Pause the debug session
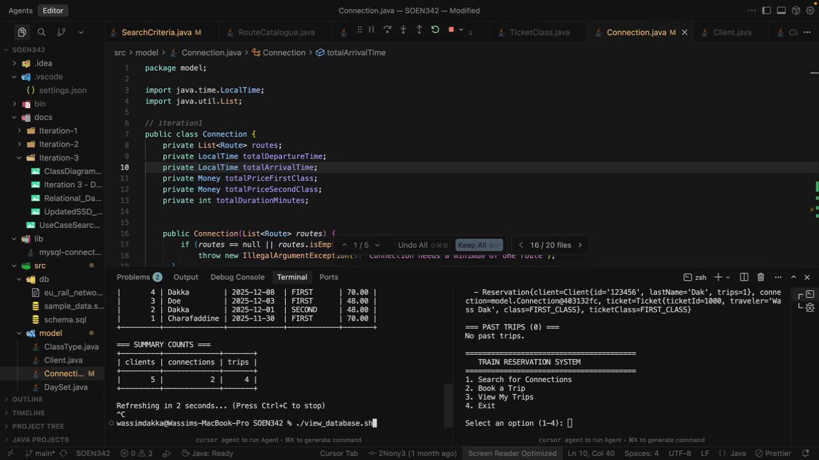Viewport: 819px width, 460px height. click(x=371, y=29)
